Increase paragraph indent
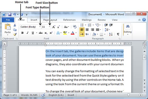Screen dimensions: 148x99 coord(111,25)
